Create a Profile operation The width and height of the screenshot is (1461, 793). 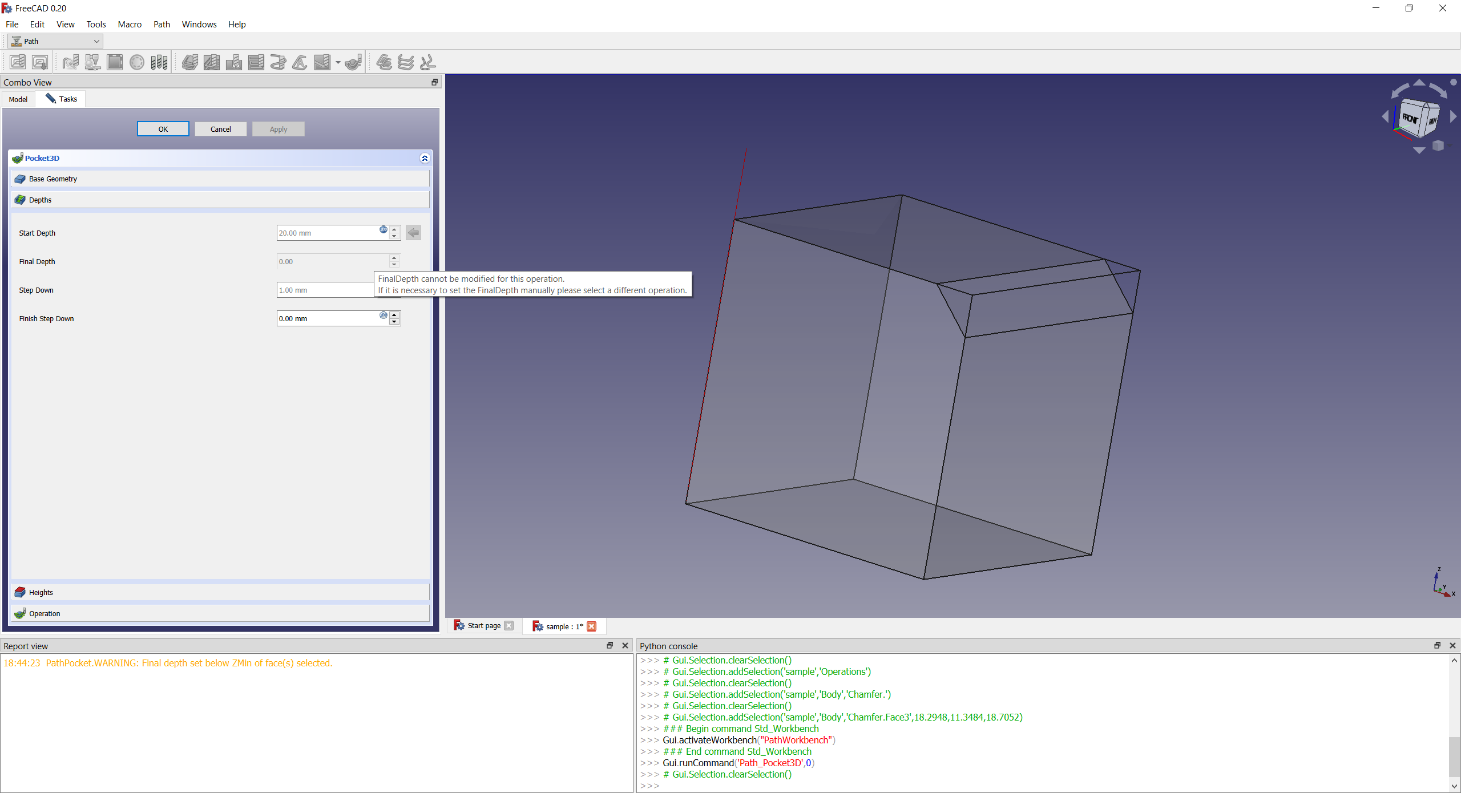click(x=189, y=62)
